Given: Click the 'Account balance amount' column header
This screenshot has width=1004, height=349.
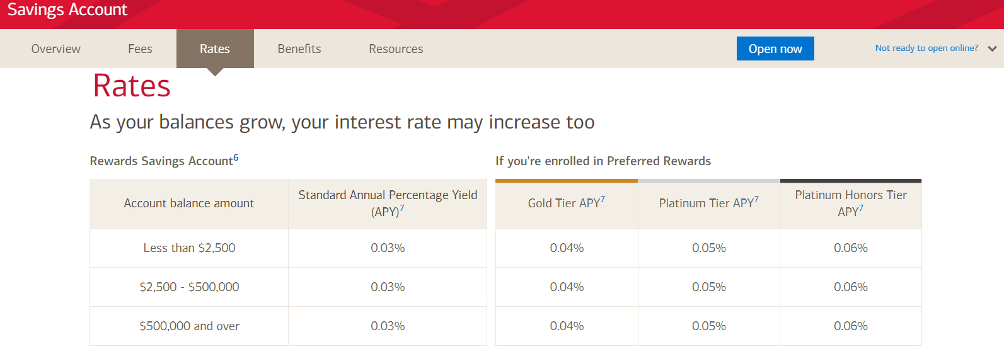Looking at the screenshot, I should click(189, 203).
